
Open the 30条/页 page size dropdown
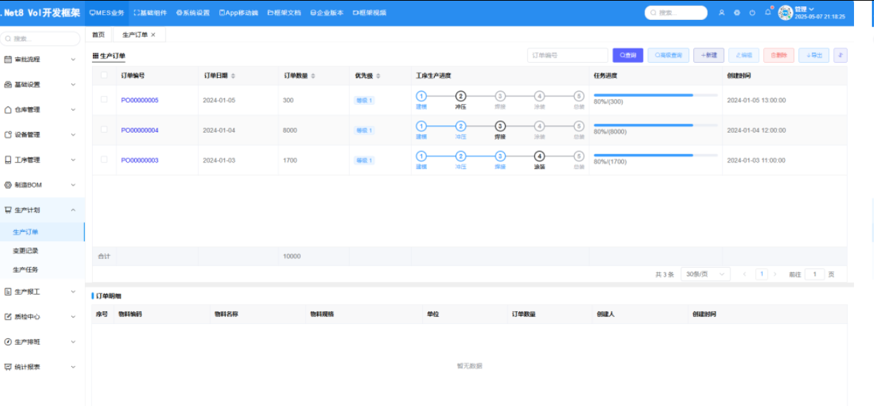point(705,274)
